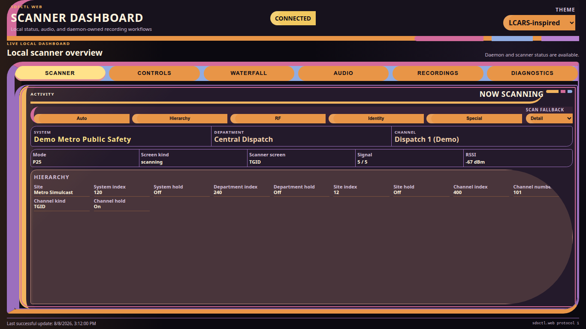This screenshot has height=329, width=586.
Task: Choose the Hierarchy activity filter
Action: coord(180,119)
